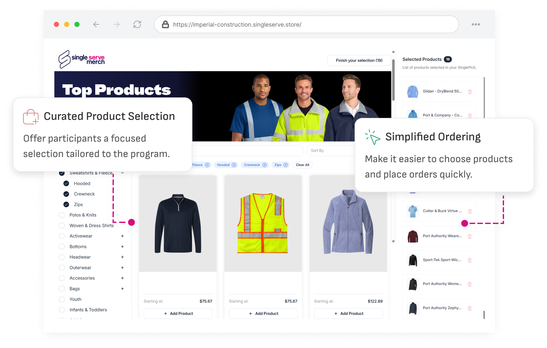This screenshot has width=547, height=348.
Task: Click the Single Serve Merch logo
Action: point(81,59)
